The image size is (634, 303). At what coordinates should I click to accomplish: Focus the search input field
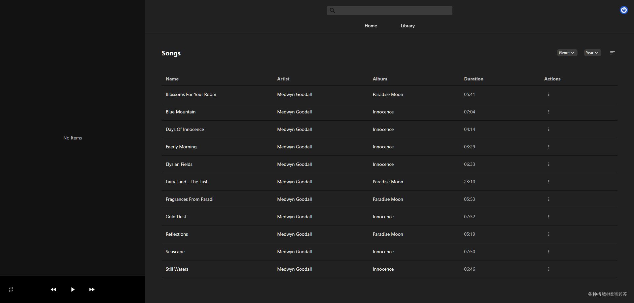(x=393, y=11)
